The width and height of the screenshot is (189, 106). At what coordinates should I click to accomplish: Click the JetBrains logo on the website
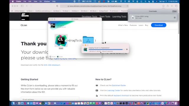(25, 16)
